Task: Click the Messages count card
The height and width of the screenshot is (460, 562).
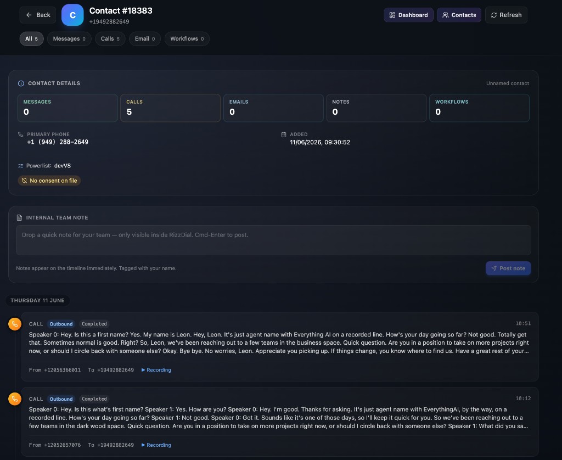Action: [x=68, y=108]
